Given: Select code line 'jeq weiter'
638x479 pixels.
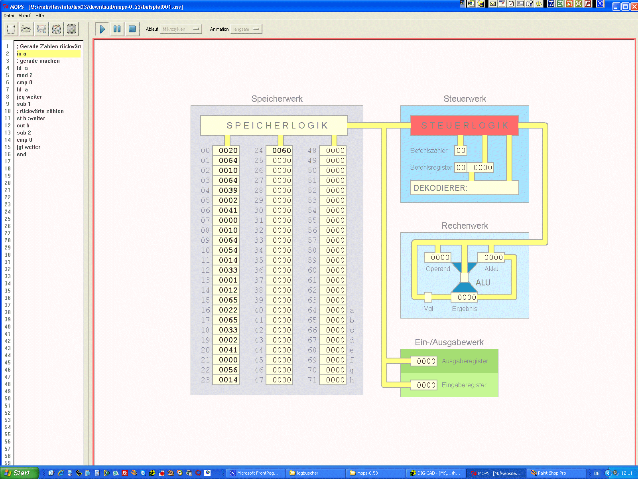Looking at the screenshot, I should tap(29, 97).
